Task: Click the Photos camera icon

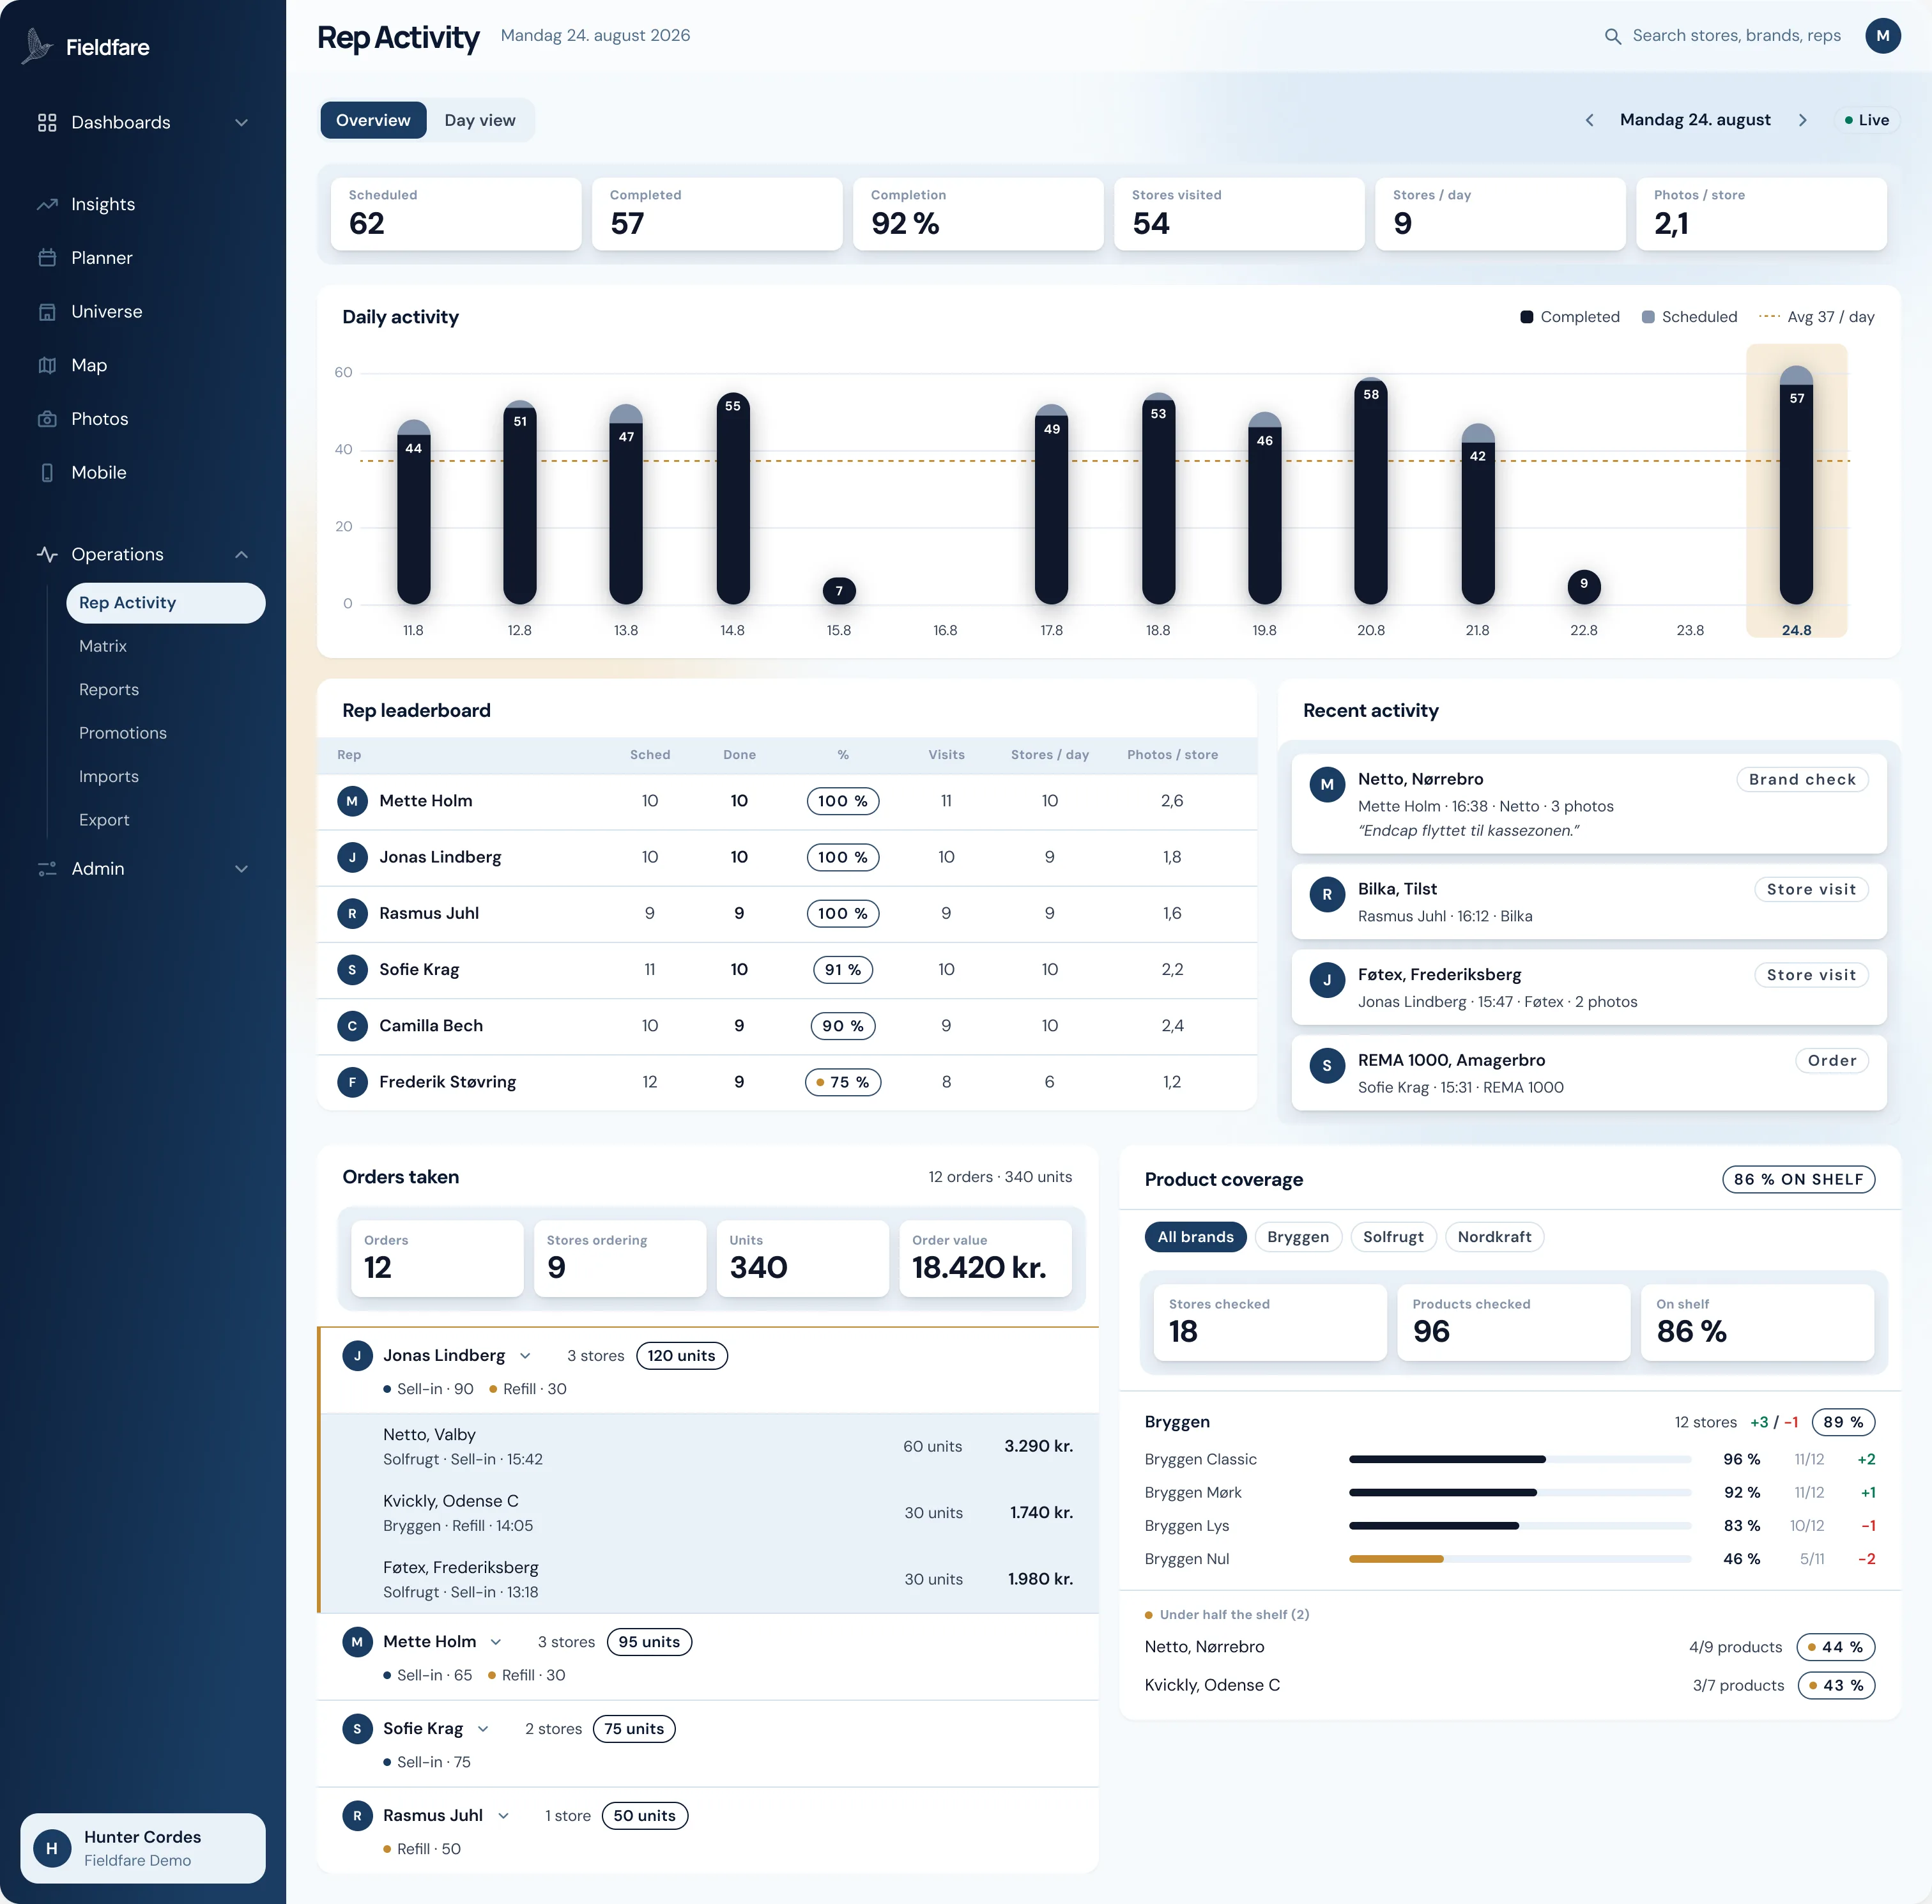Action: pyautogui.click(x=47, y=419)
